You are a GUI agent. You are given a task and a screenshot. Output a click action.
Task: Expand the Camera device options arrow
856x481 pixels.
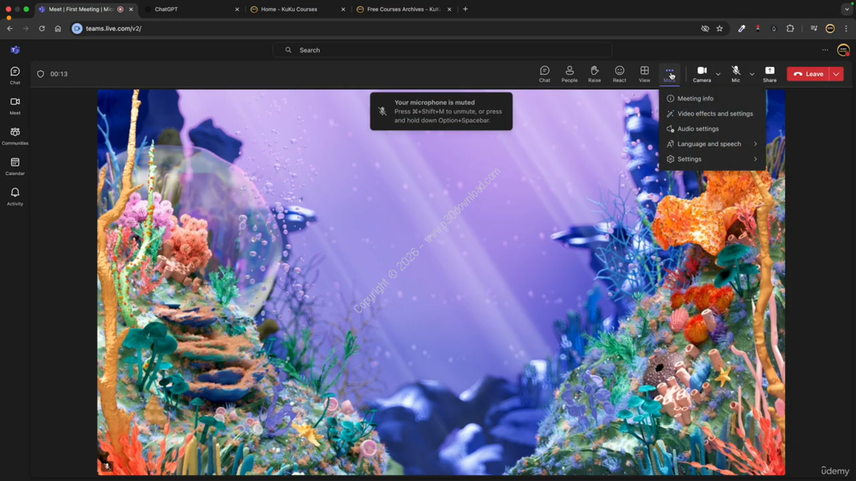pos(718,74)
